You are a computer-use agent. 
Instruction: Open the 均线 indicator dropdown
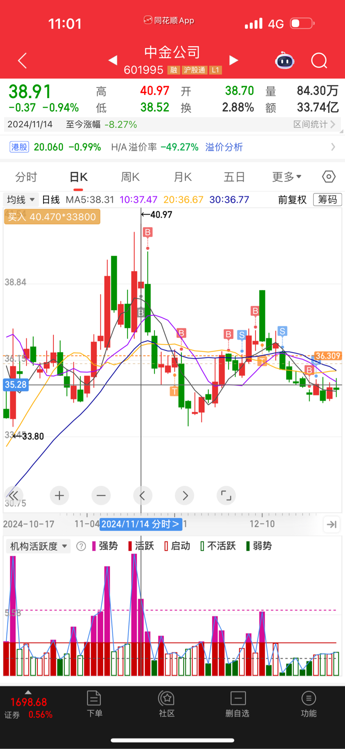tap(20, 199)
